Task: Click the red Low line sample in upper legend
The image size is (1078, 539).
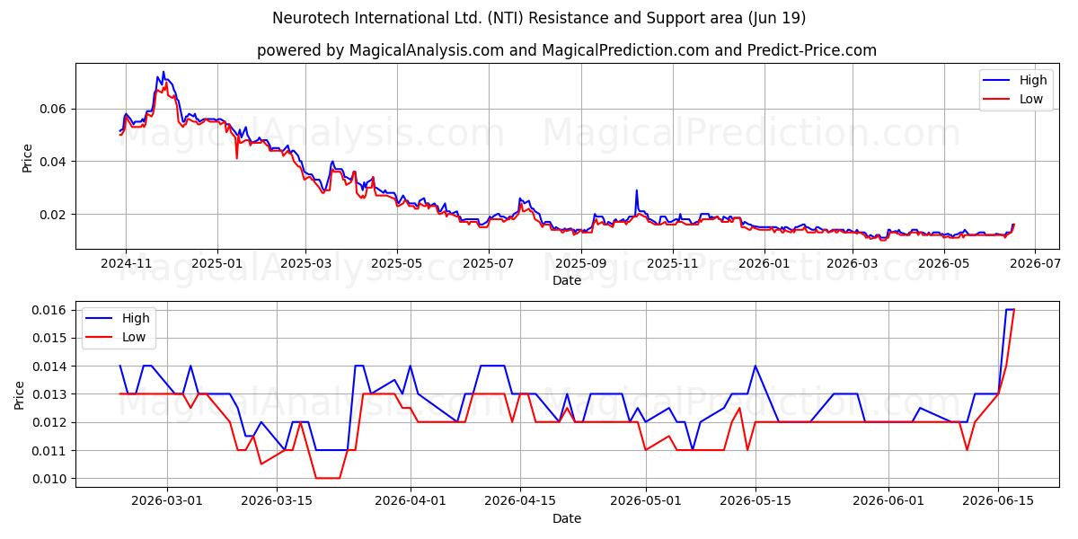Action: tap(995, 100)
